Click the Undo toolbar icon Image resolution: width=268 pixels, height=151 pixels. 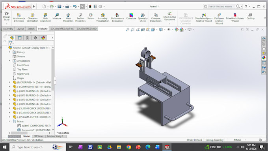pyautogui.click(x=75, y=6)
